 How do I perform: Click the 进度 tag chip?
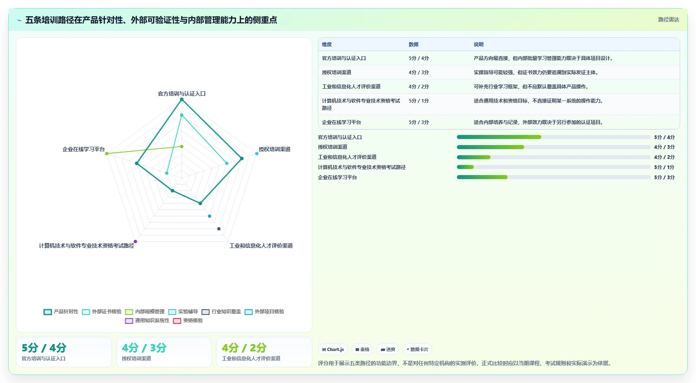[388, 349]
